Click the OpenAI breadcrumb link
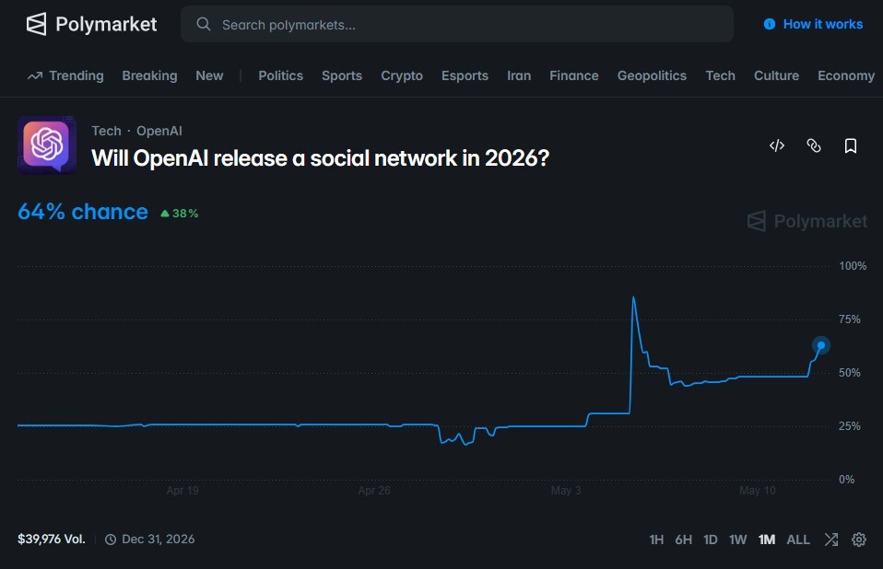Image resolution: width=883 pixels, height=569 pixels. click(159, 131)
